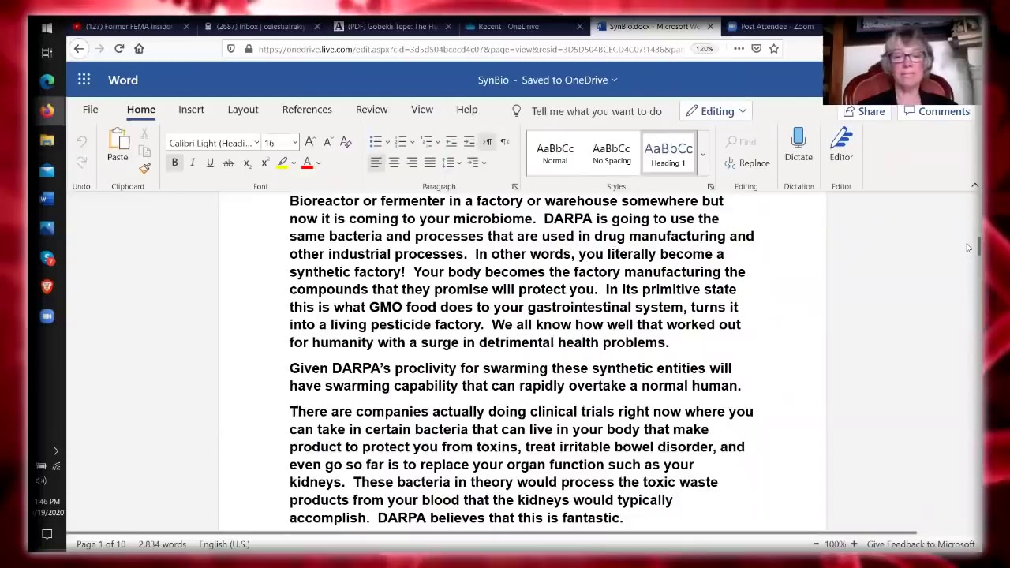Image resolution: width=1010 pixels, height=568 pixels.
Task: Click the Right-to-Left text direction icon
Action: (x=505, y=142)
